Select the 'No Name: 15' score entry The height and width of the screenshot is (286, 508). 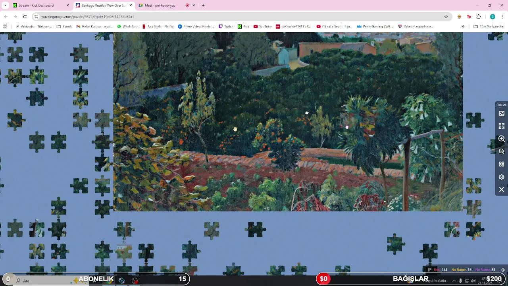point(461,270)
